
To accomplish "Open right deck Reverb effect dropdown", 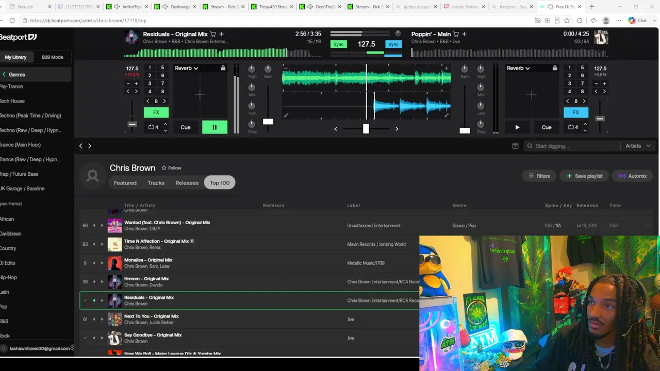I will point(519,68).
